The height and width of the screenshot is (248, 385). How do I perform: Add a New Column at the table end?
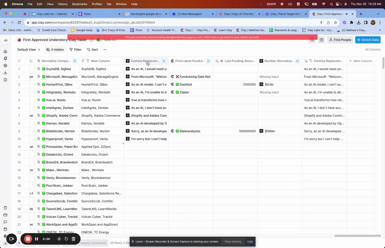(x=361, y=61)
